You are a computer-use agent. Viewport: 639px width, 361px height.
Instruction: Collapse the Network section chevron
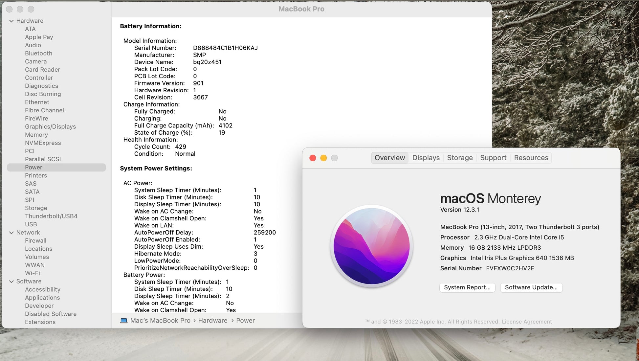coord(11,233)
